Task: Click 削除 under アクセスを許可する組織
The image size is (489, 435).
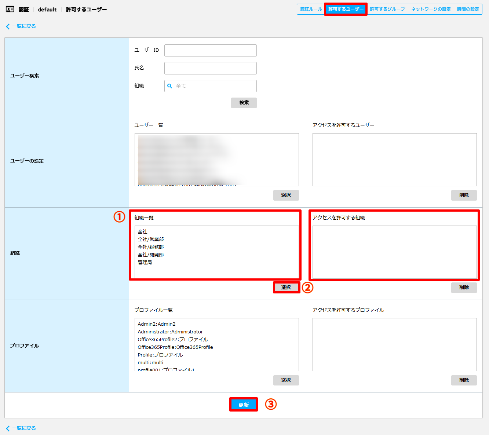Action: pos(464,288)
